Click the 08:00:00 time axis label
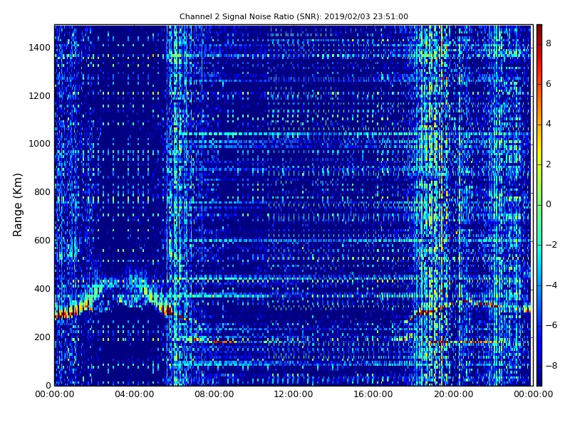This screenshot has height=427, width=570. tap(214, 394)
